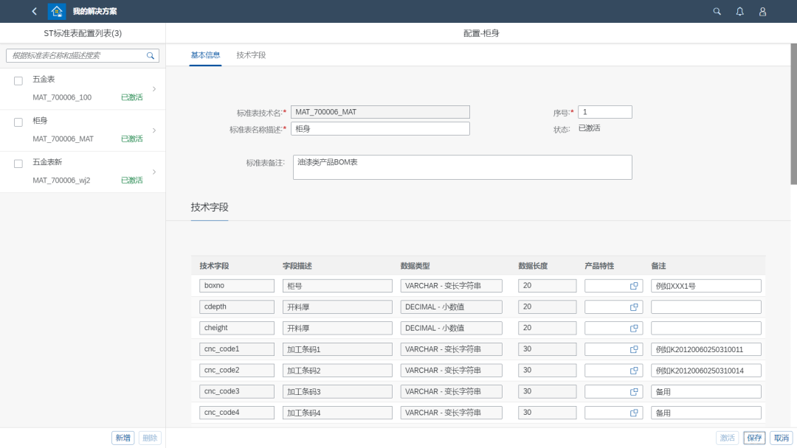797x448 pixels.
Task: Click the search magnifier in top bar
Action: (x=717, y=11)
